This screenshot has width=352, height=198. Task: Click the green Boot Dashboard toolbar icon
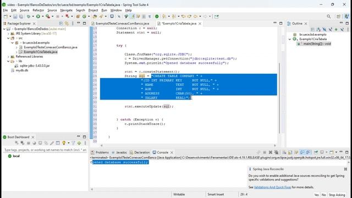point(157,16)
